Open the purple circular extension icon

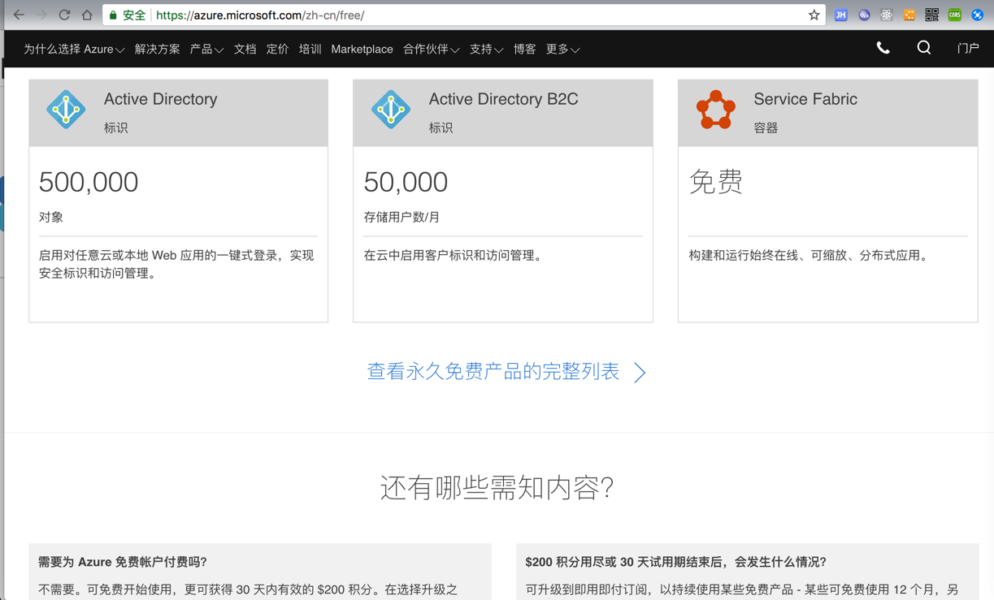click(x=864, y=15)
